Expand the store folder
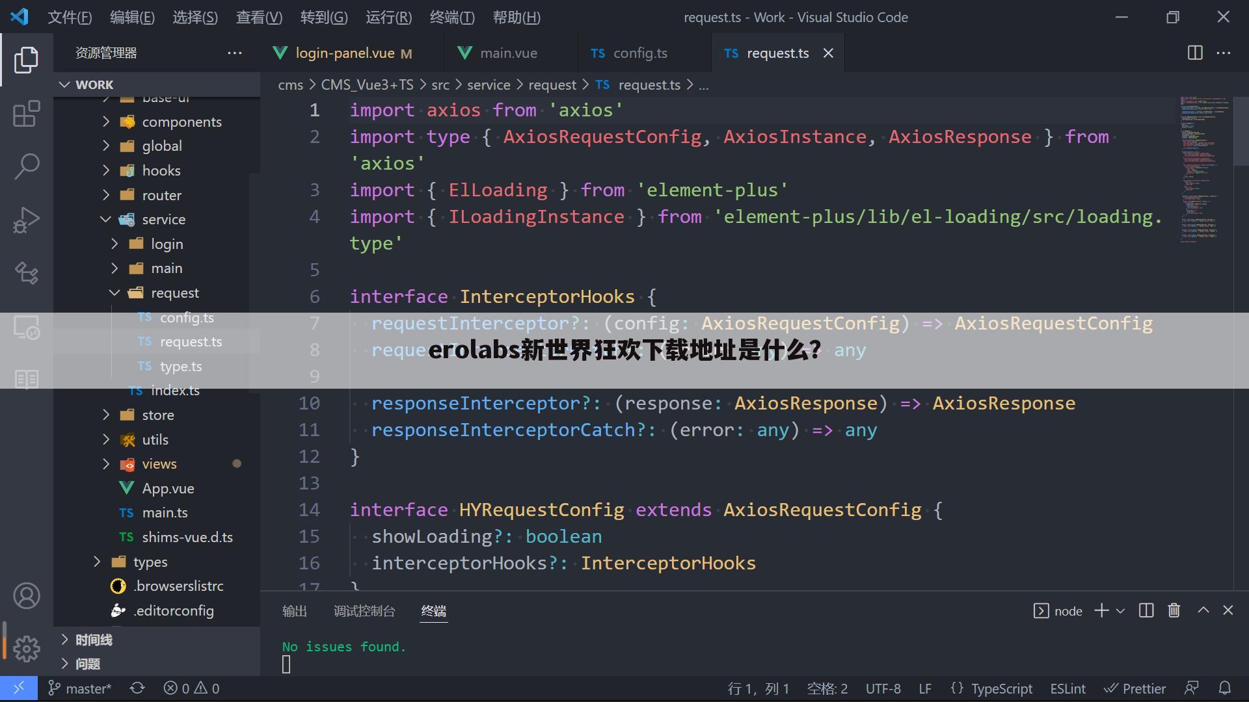The height and width of the screenshot is (702, 1249). (156, 415)
